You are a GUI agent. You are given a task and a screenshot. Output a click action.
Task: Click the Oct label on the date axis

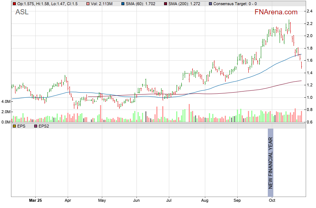(272, 201)
